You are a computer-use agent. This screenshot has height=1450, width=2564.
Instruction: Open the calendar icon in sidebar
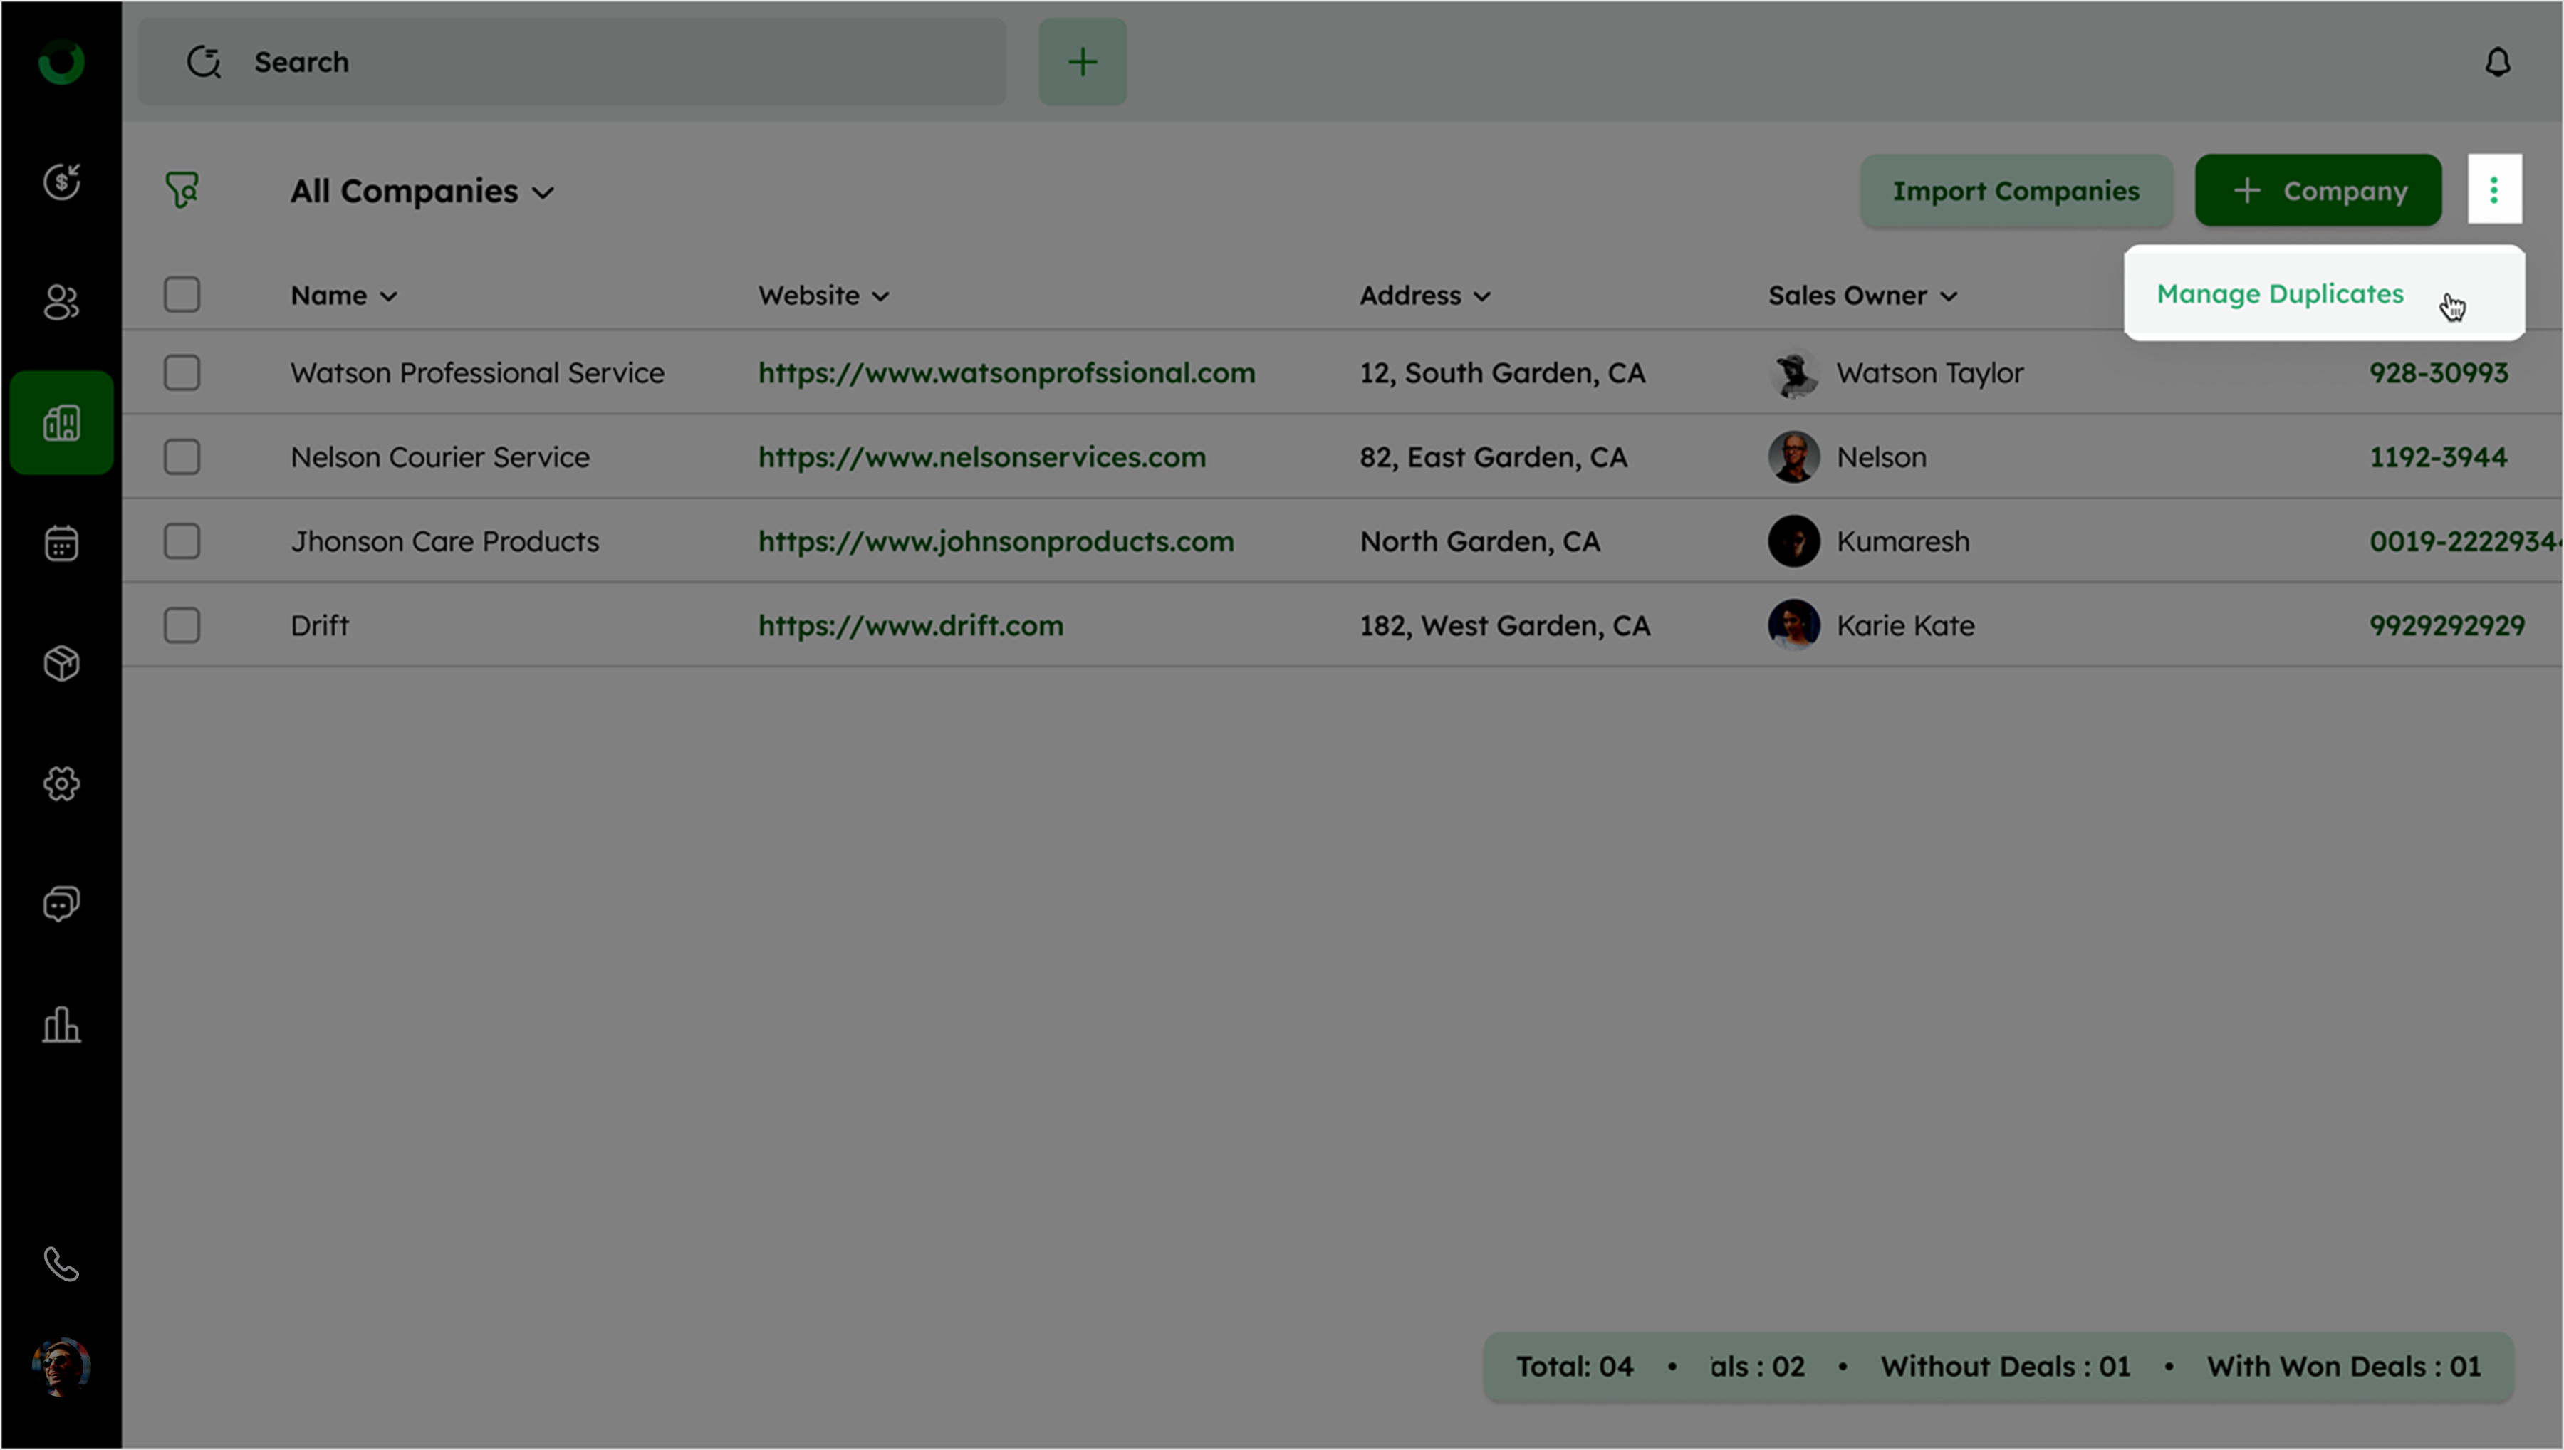coord(62,543)
